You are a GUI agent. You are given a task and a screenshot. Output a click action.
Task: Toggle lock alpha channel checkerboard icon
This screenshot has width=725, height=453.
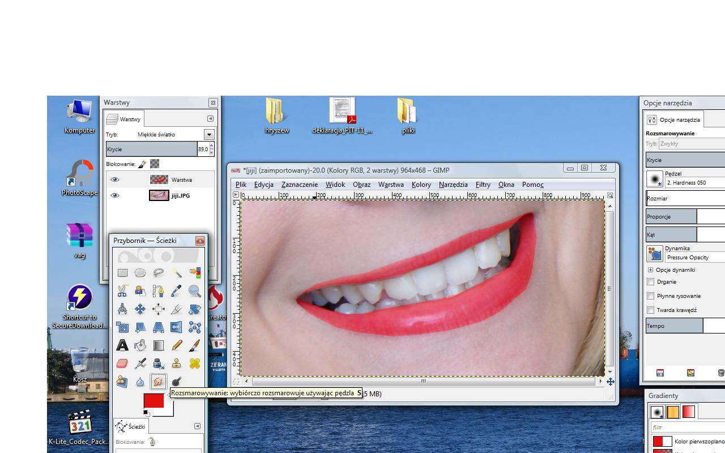(155, 164)
